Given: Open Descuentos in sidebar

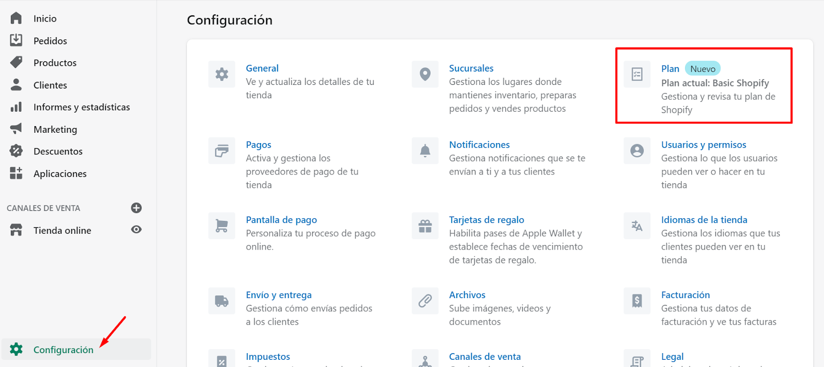Looking at the screenshot, I should 58,151.
